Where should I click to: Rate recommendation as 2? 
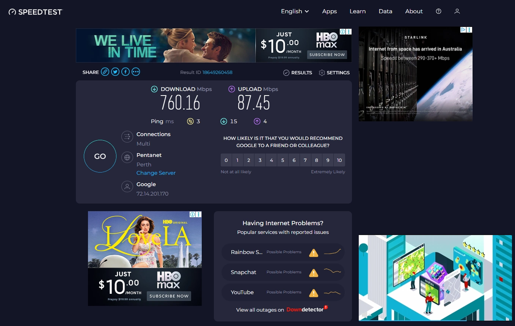tap(249, 160)
